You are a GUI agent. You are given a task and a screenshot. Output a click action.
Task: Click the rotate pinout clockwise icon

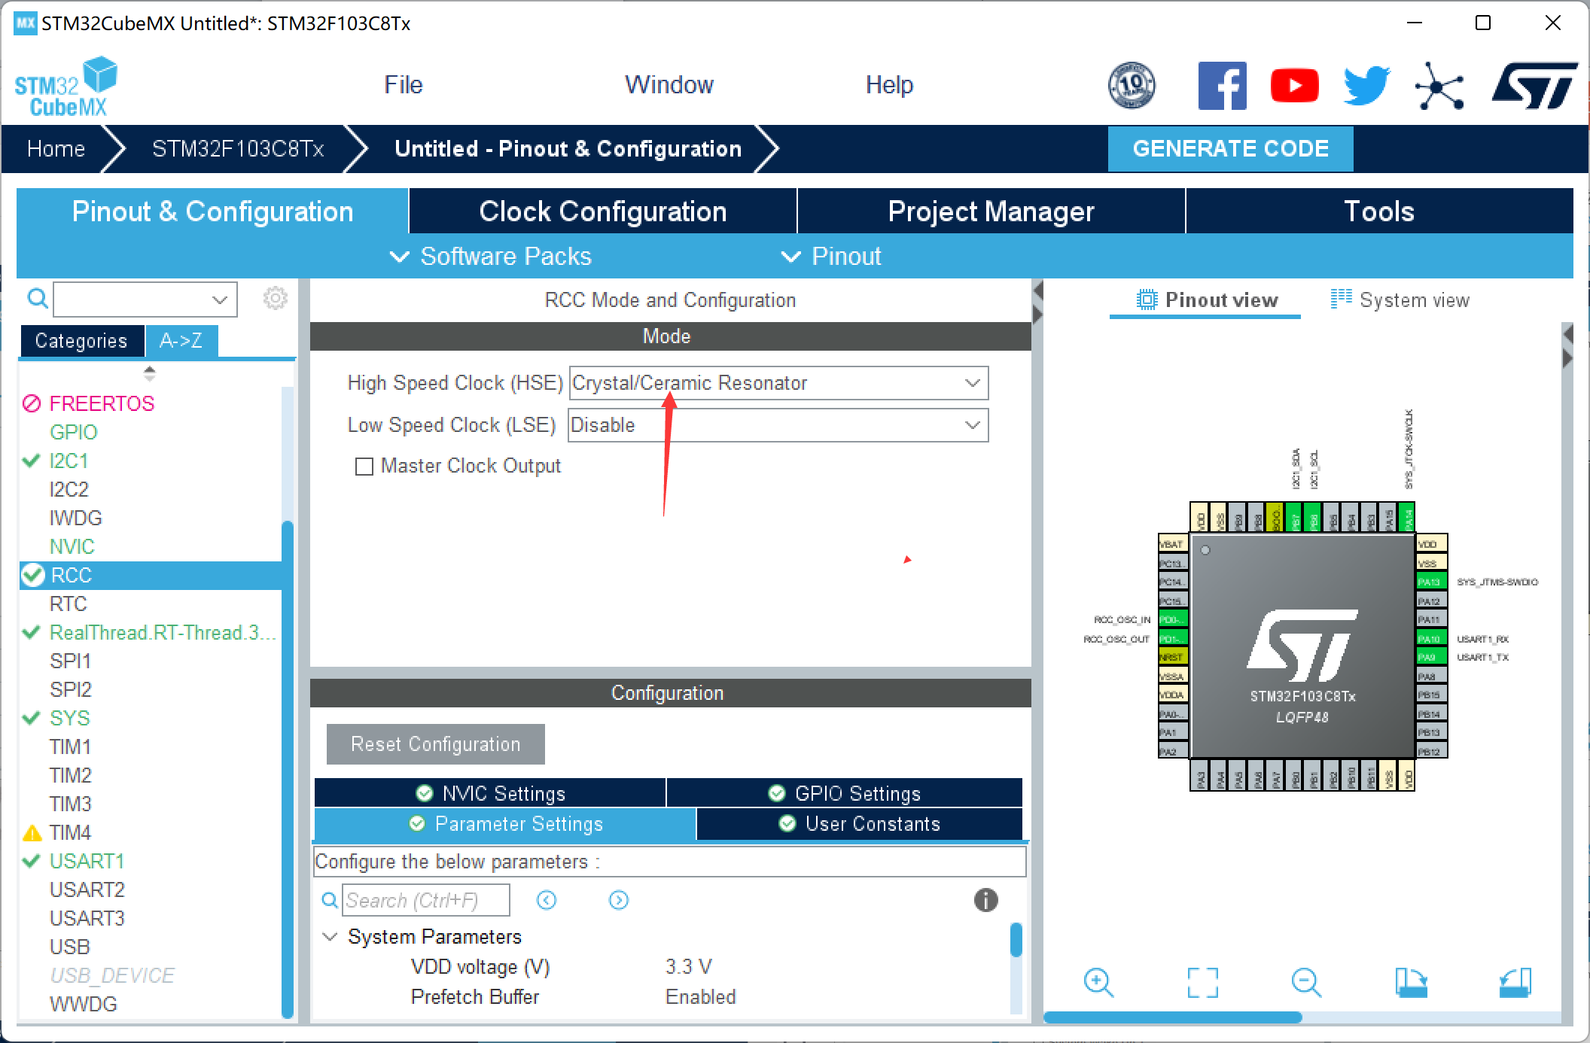1411,983
